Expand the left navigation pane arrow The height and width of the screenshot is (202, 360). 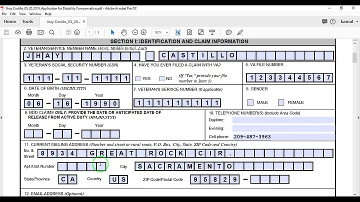click(1, 118)
